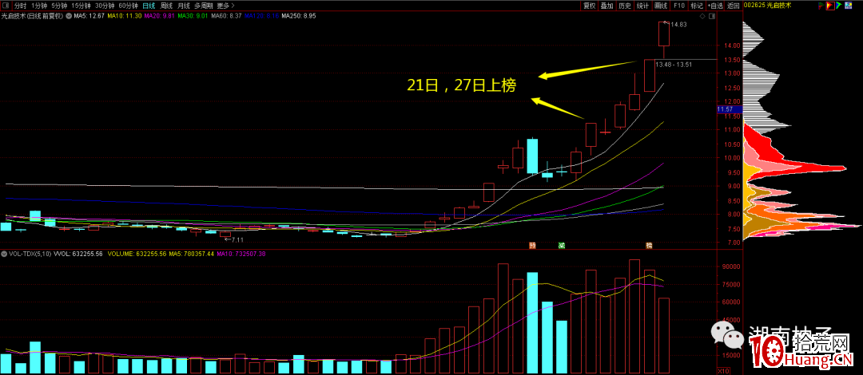Screen dimensions: 863x375
Task: Select the 15分钟 period tab
Action: [81, 6]
